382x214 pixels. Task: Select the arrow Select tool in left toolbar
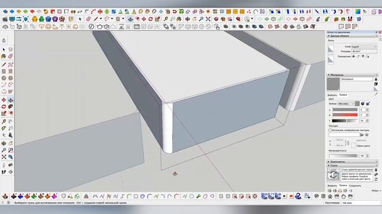[4, 49]
